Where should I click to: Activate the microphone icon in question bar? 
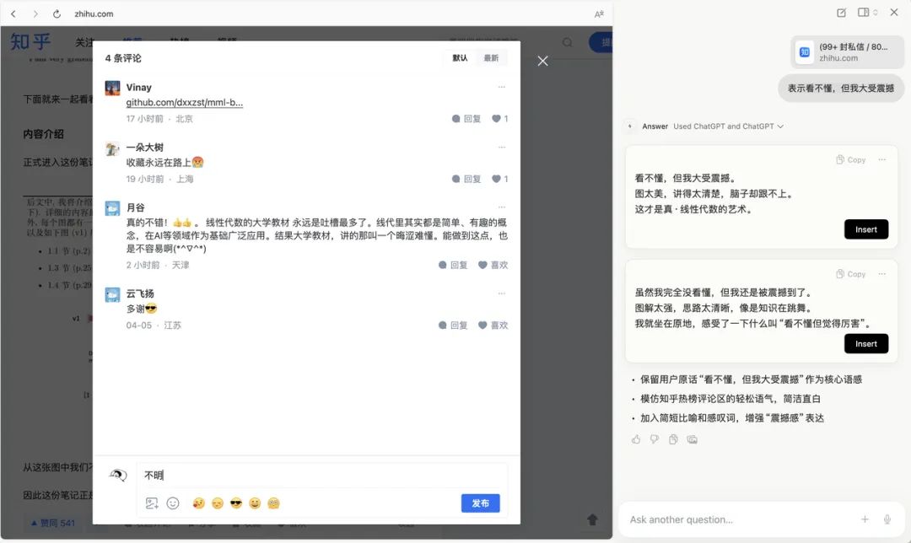point(887,520)
